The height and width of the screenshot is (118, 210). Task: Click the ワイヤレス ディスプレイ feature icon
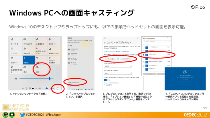tap(147, 55)
